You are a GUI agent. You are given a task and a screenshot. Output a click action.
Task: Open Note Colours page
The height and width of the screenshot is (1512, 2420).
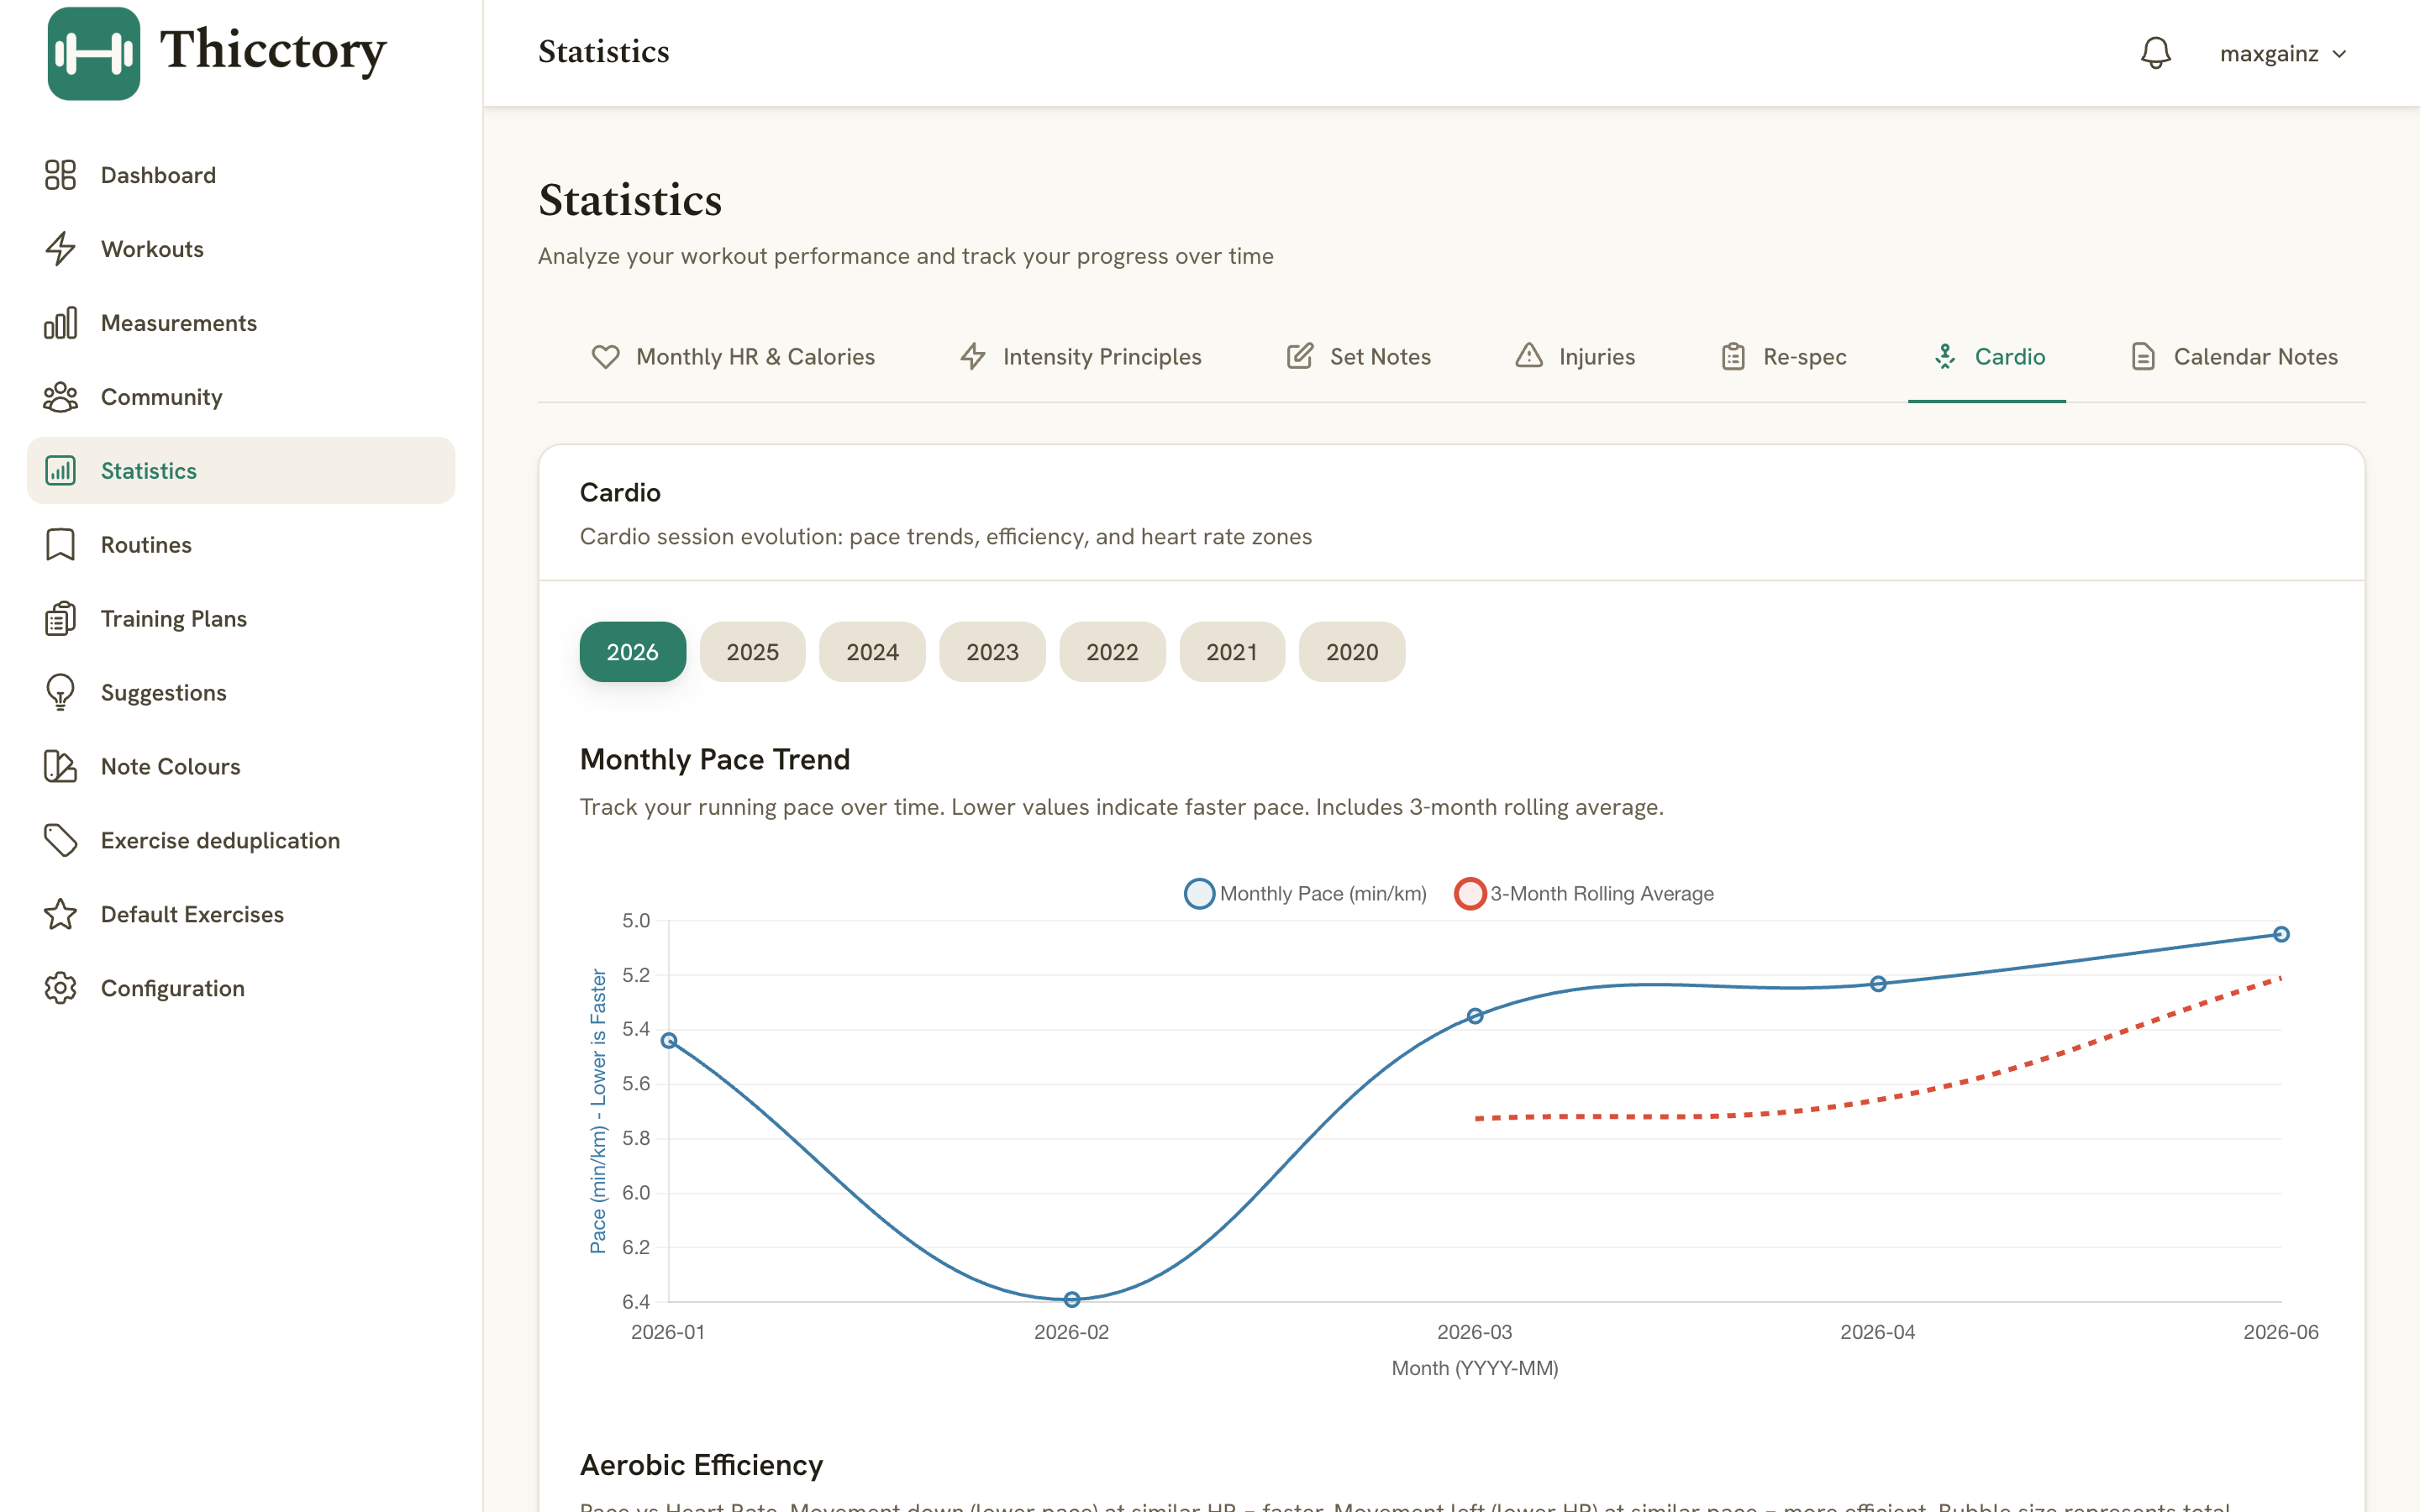point(241,766)
